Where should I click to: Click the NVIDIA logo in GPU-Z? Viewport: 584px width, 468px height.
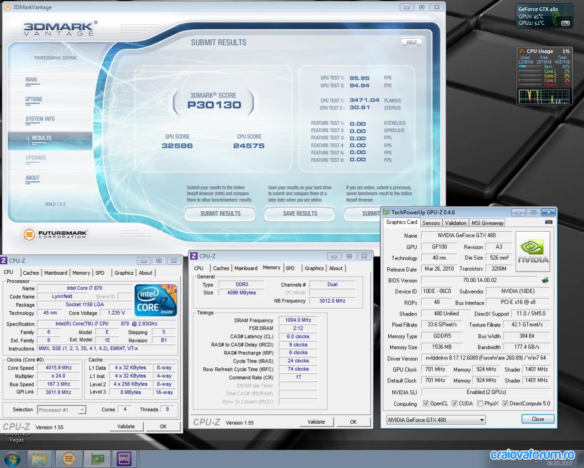point(533,252)
